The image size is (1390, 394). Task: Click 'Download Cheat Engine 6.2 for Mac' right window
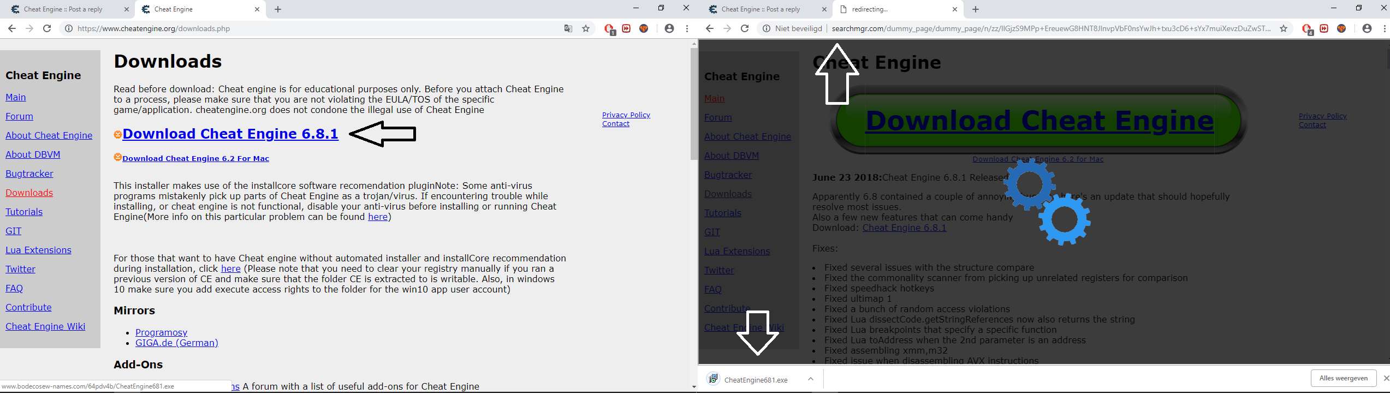click(1038, 159)
